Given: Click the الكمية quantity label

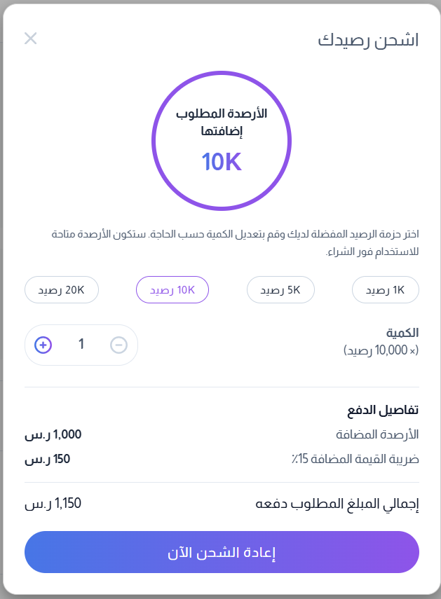Looking at the screenshot, I should click(x=402, y=333).
